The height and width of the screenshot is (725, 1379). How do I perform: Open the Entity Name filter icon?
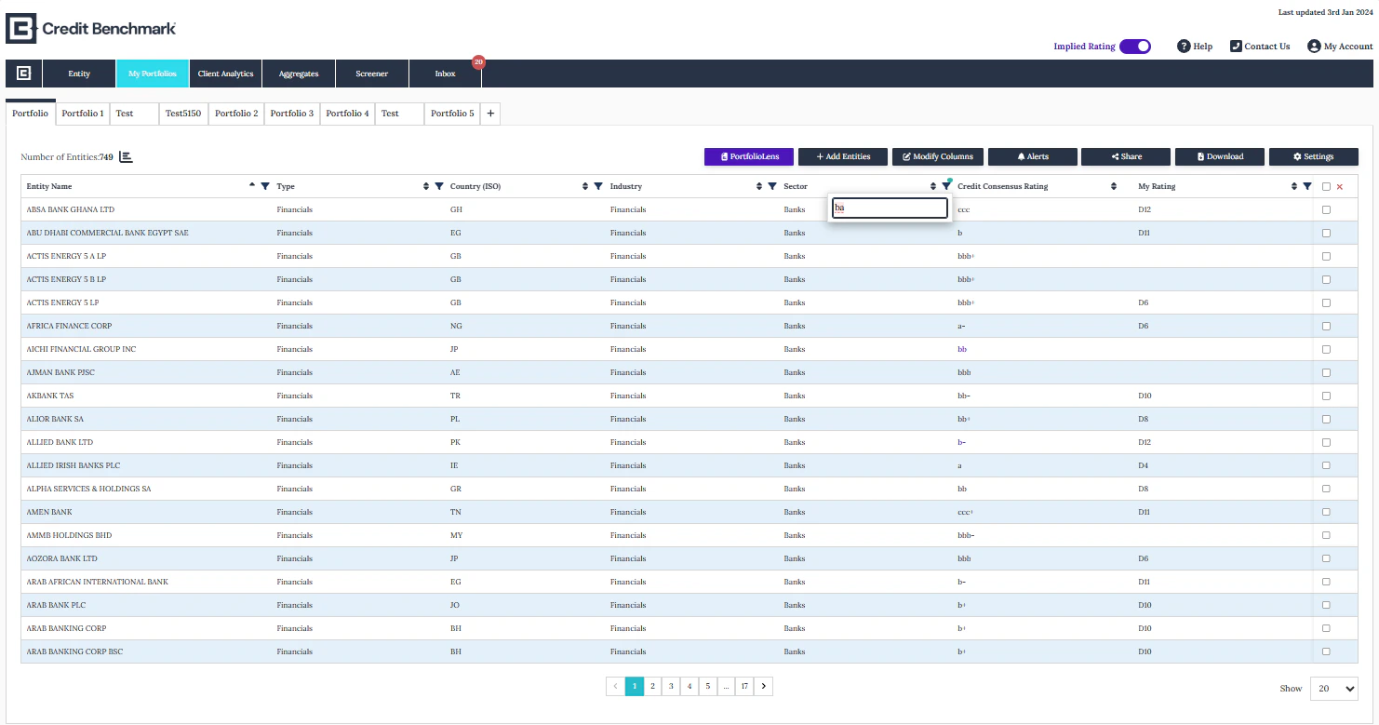[265, 186]
